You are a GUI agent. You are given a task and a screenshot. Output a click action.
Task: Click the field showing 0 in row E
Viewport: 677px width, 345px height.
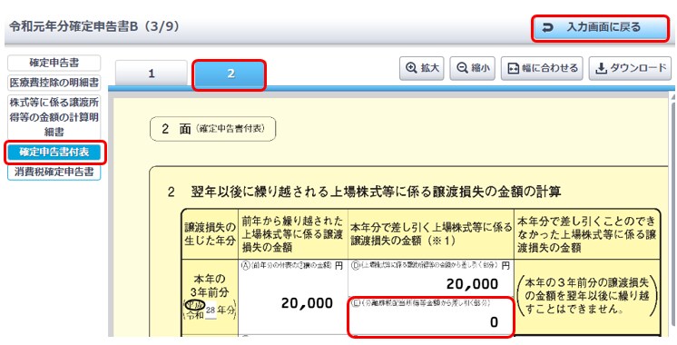[431, 317]
